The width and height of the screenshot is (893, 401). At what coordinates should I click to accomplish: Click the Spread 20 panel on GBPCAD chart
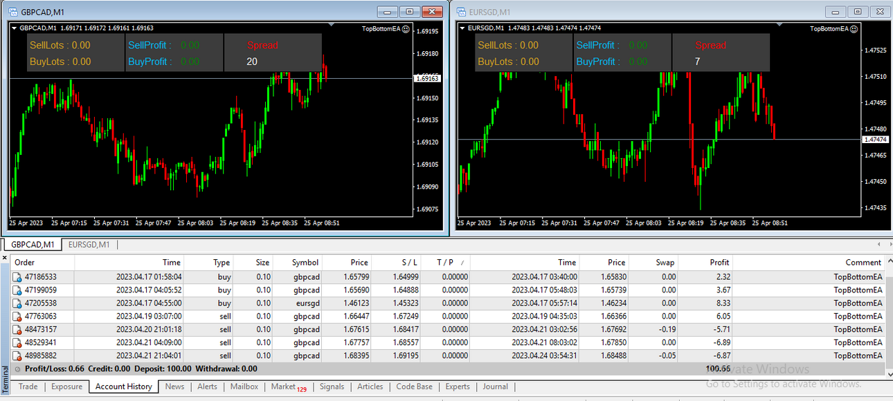pos(273,53)
